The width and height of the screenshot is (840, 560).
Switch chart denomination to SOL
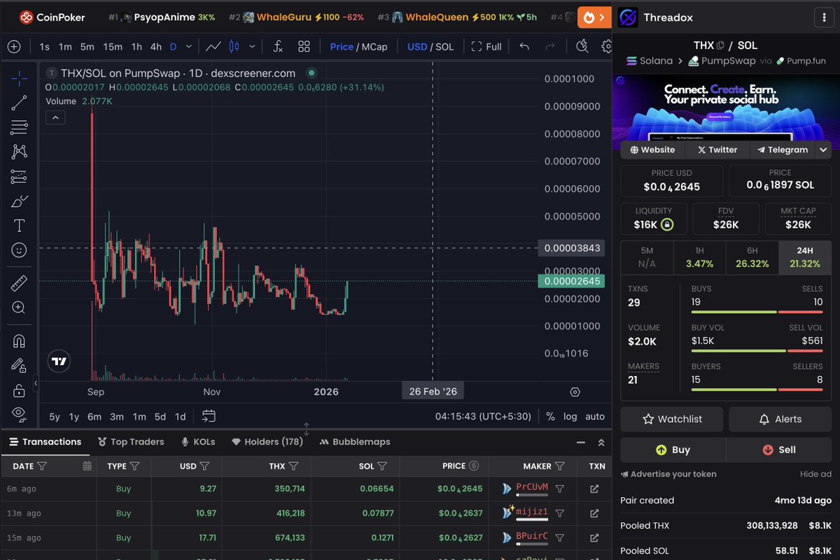444,47
